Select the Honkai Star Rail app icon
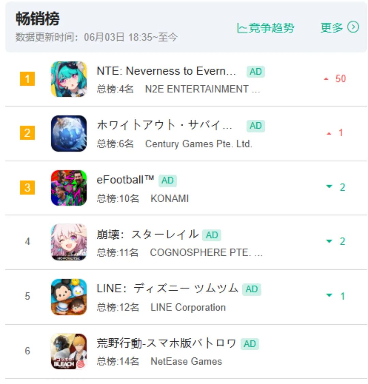 pos(68,242)
